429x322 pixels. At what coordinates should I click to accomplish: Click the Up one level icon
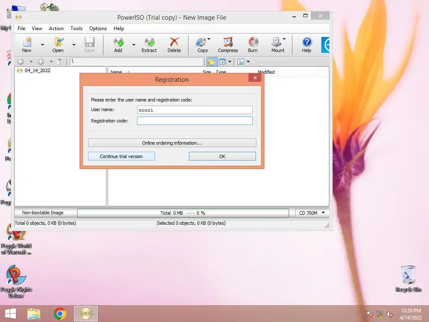(x=59, y=62)
